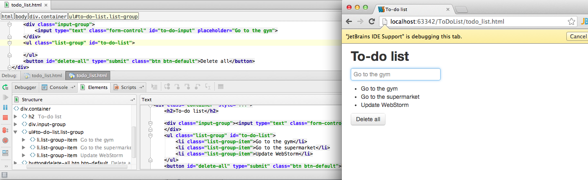
Task: Click page info icon in Chrome address bar
Action: [x=385, y=22]
